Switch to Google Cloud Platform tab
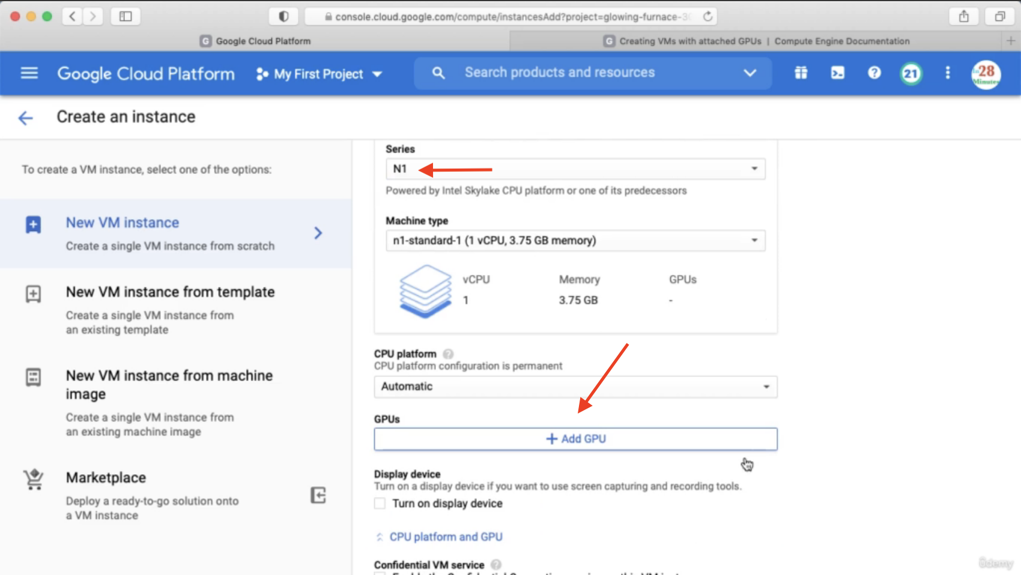This screenshot has width=1021, height=575. (255, 41)
